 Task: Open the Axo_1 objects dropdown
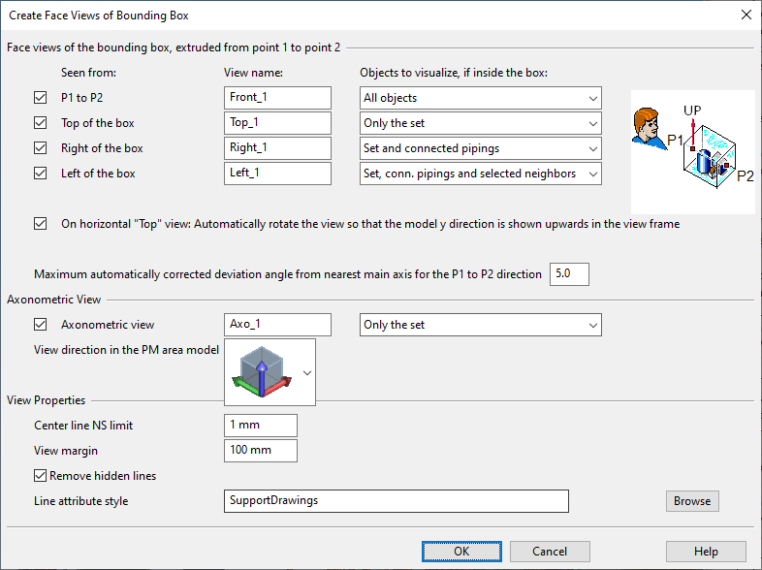click(480, 325)
